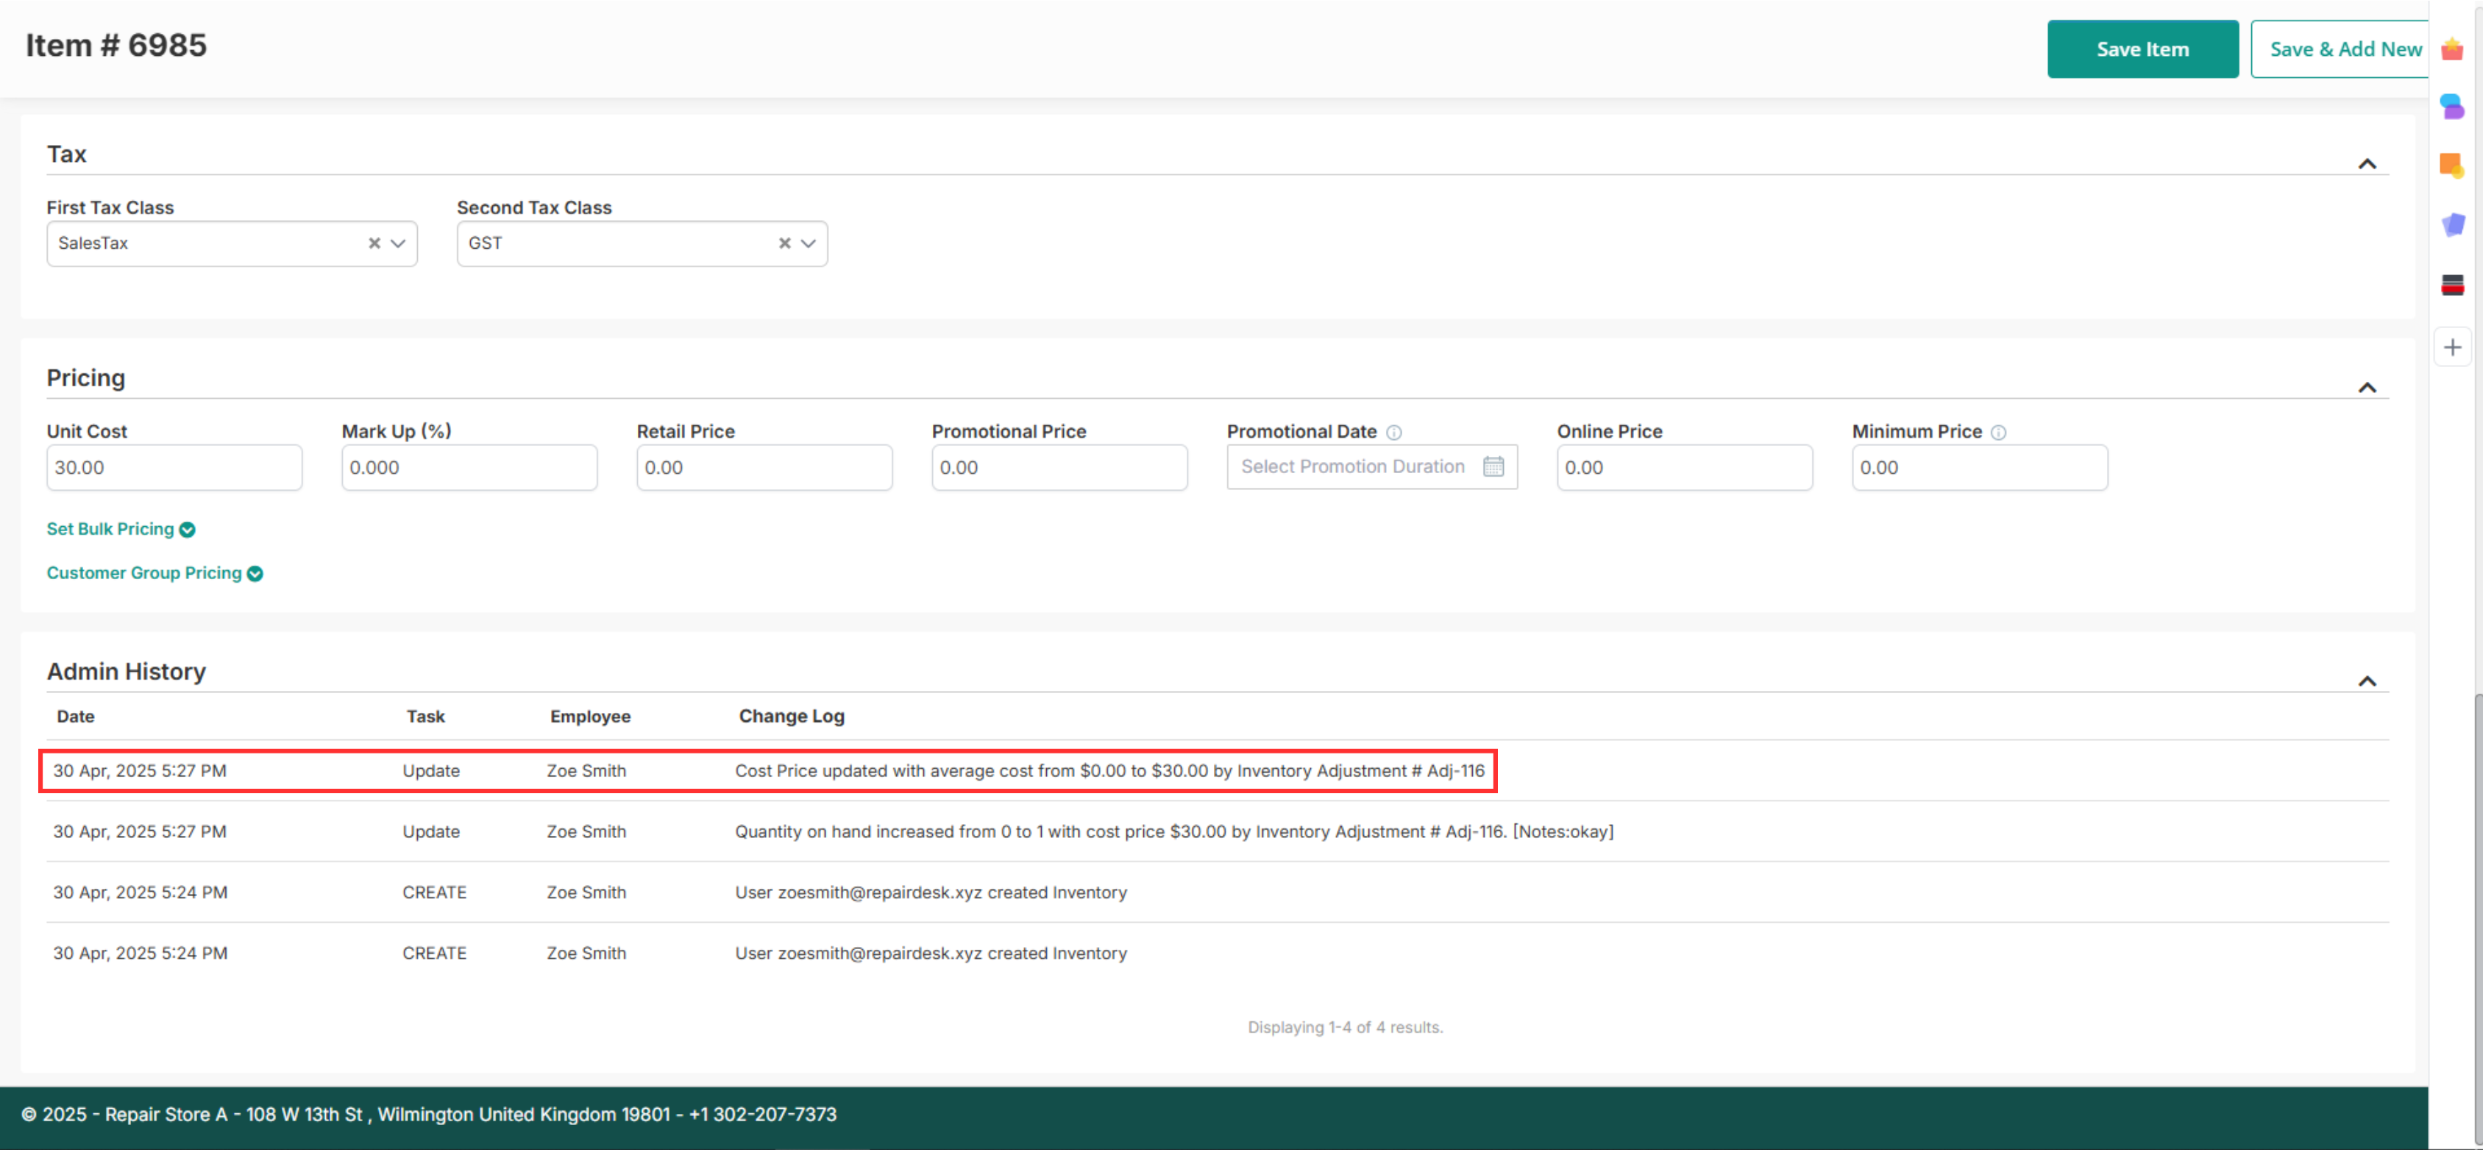Viewport: 2483px width, 1150px height.
Task: Click the Task column header
Action: pos(425,716)
